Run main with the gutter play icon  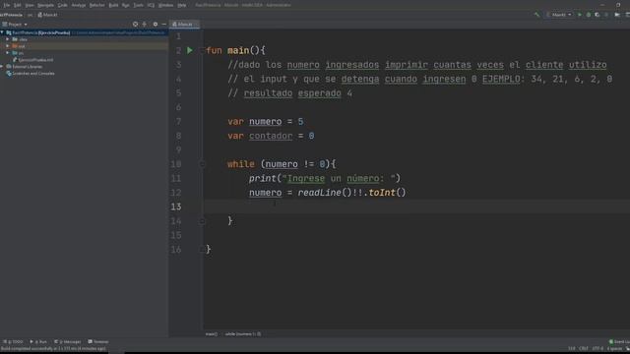190,50
